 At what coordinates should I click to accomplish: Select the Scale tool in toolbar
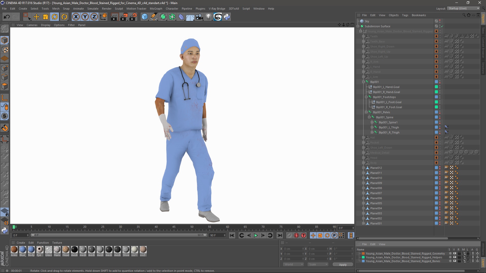46,17
